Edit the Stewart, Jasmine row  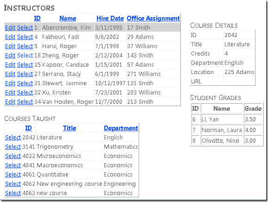10,83
